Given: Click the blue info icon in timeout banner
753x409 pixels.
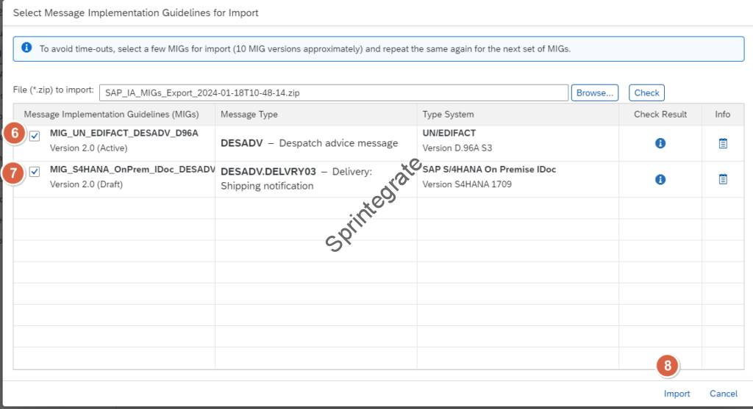Looking at the screenshot, I should pyautogui.click(x=26, y=48).
